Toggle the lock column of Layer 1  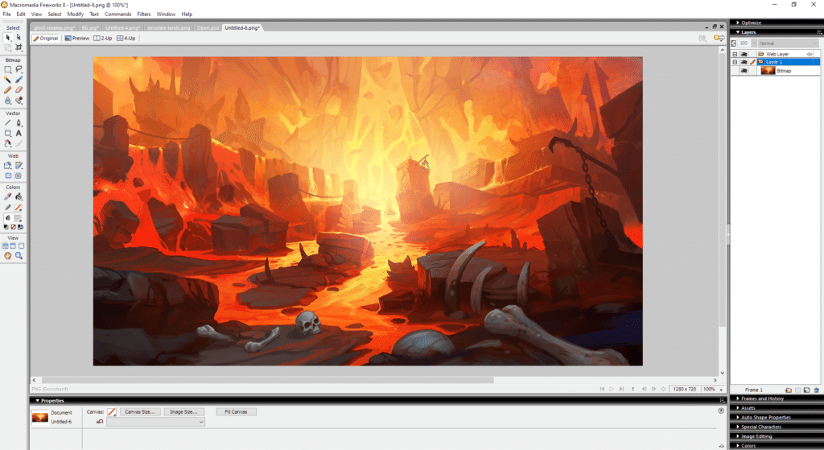(752, 62)
